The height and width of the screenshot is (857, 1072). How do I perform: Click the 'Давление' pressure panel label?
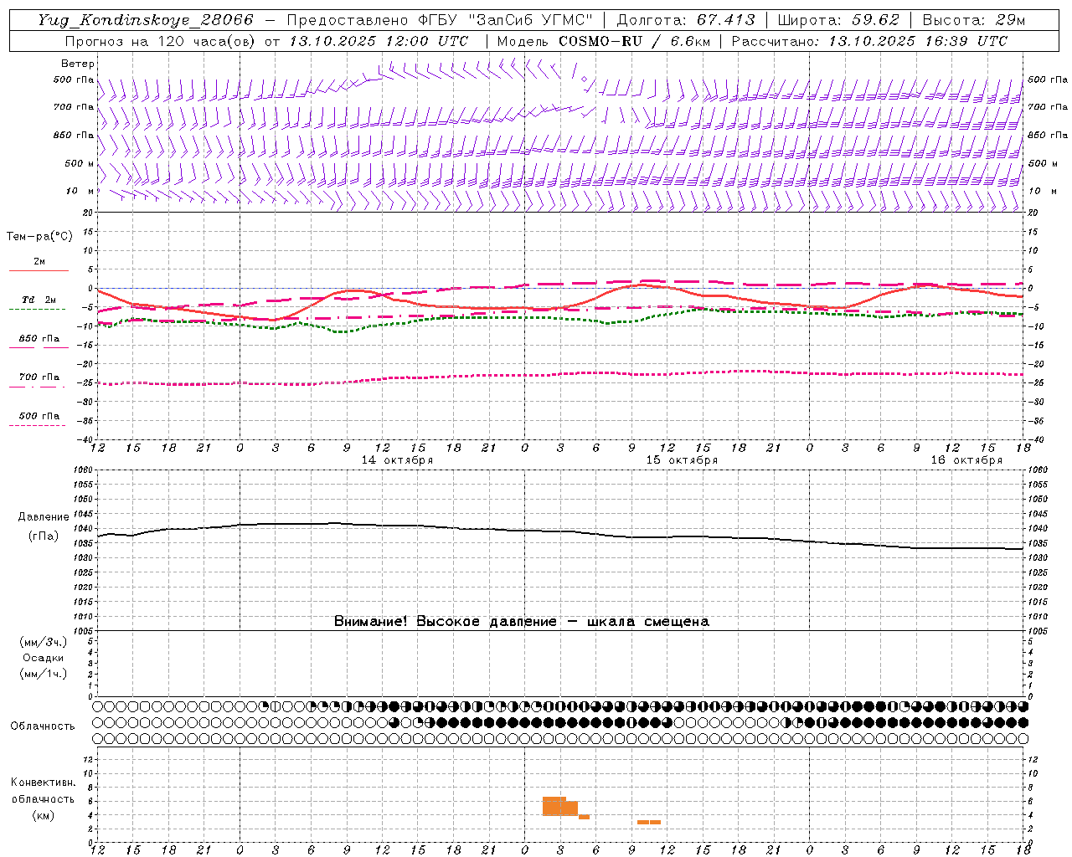coord(44,517)
